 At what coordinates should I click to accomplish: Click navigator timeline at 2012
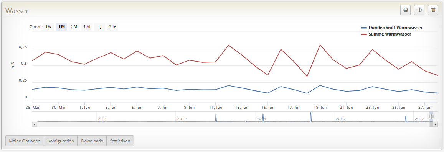[182, 119]
